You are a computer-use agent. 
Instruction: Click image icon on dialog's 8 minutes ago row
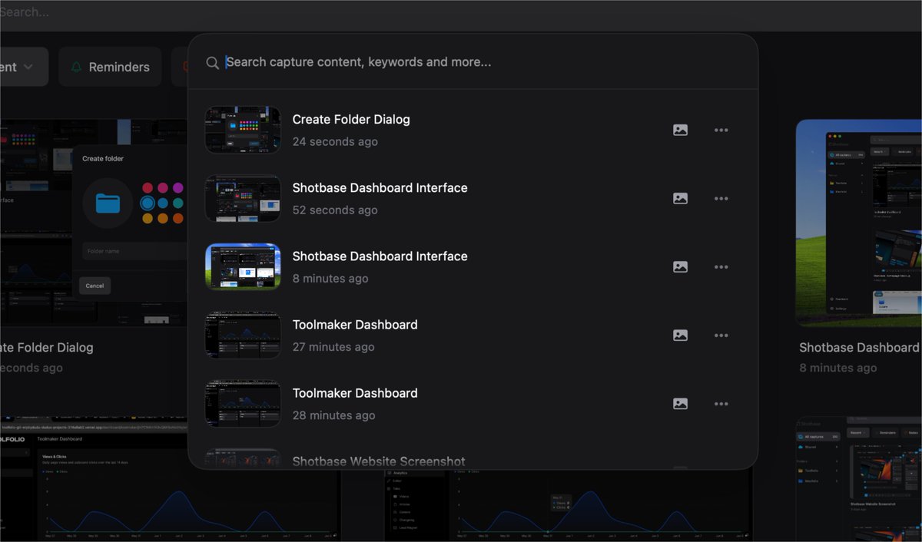(x=680, y=267)
